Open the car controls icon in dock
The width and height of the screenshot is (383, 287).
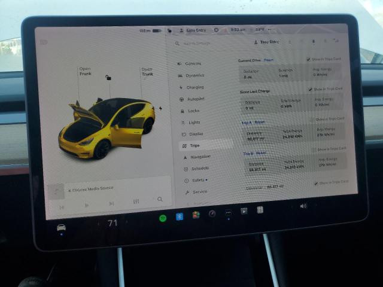click(61, 227)
